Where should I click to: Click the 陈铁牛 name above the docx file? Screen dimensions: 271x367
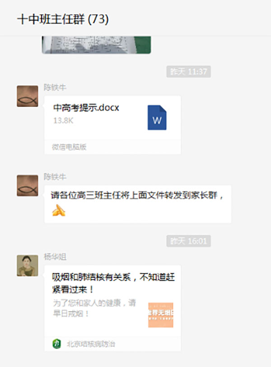click(x=55, y=87)
